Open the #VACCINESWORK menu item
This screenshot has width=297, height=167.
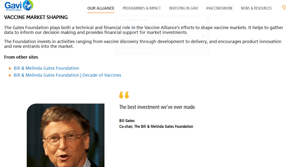219,8
